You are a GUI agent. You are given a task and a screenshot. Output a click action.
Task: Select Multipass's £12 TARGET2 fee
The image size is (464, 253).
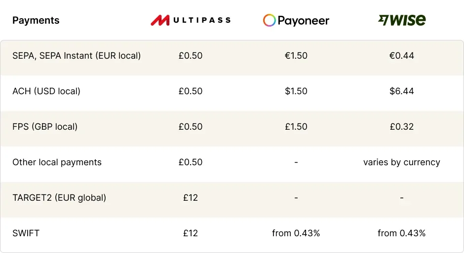(x=191, y=198)
